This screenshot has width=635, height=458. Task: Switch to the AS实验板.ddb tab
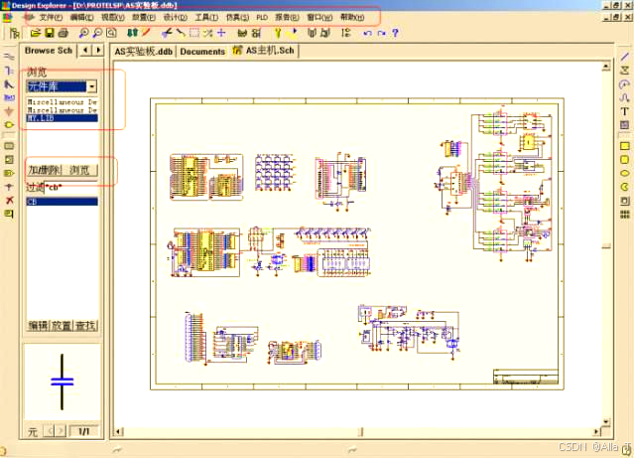[143, 52]
